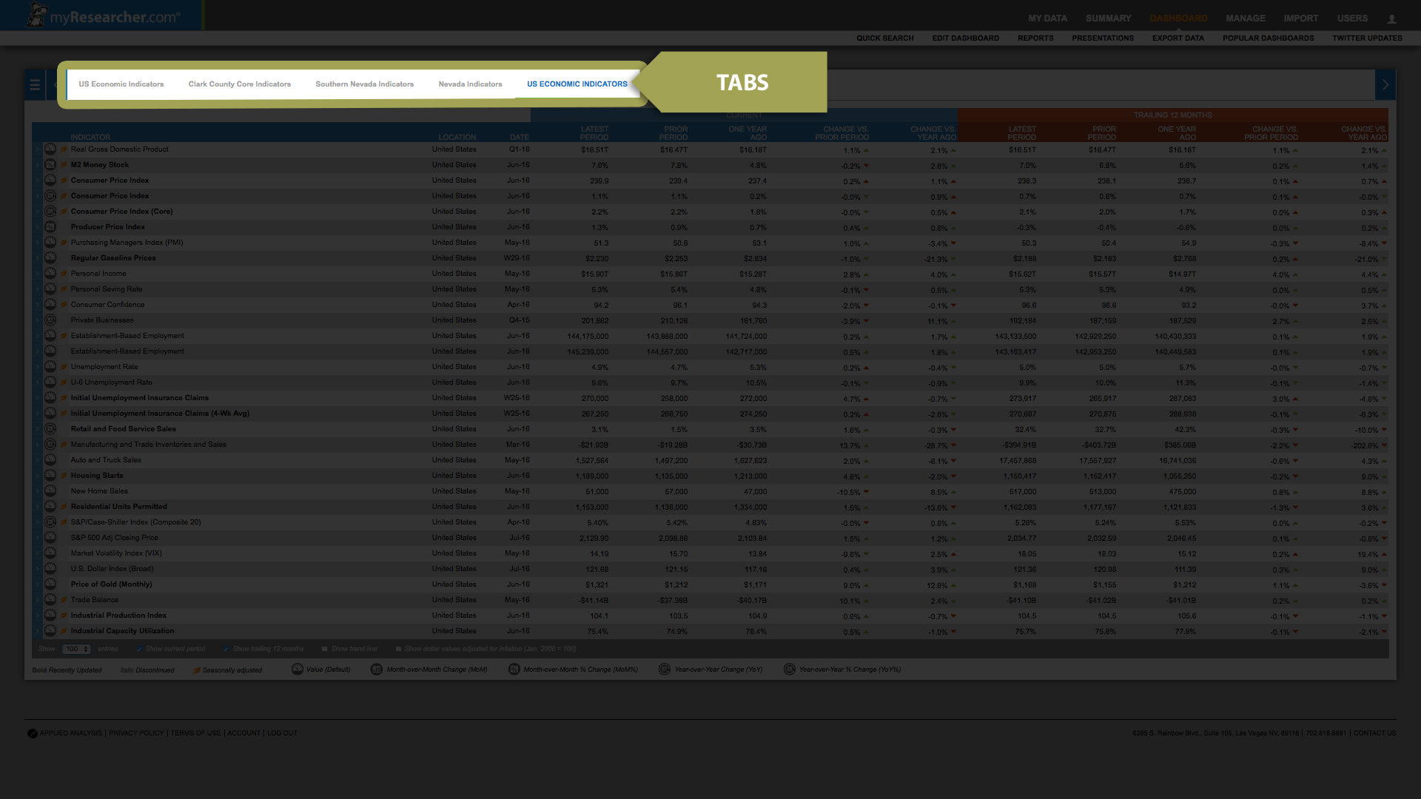
Task: Open the Show entries count dropdown
Action: point(76,650)
